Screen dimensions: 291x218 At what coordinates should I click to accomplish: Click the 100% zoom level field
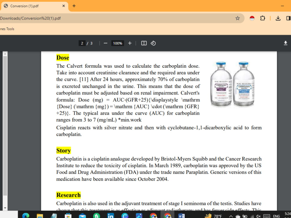coord(118,43)
